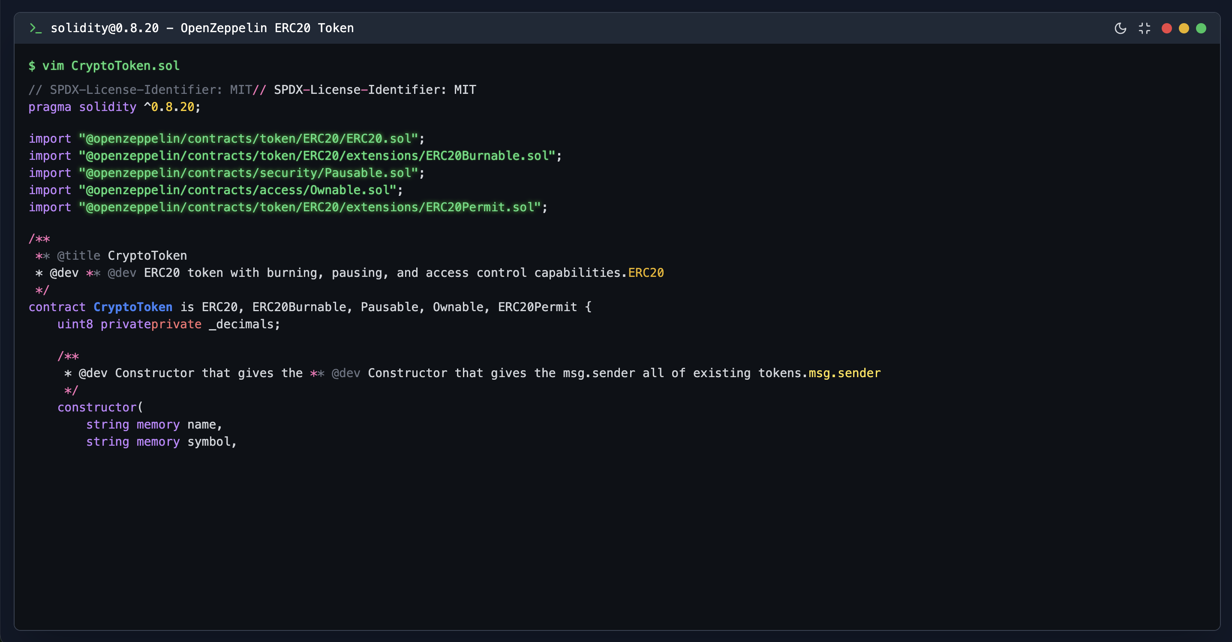1232x642 pixels.
Task: Click the title text 'solidity@0.8.20 – OpenZeppelin ERC20 Token'
Action: 202,28
